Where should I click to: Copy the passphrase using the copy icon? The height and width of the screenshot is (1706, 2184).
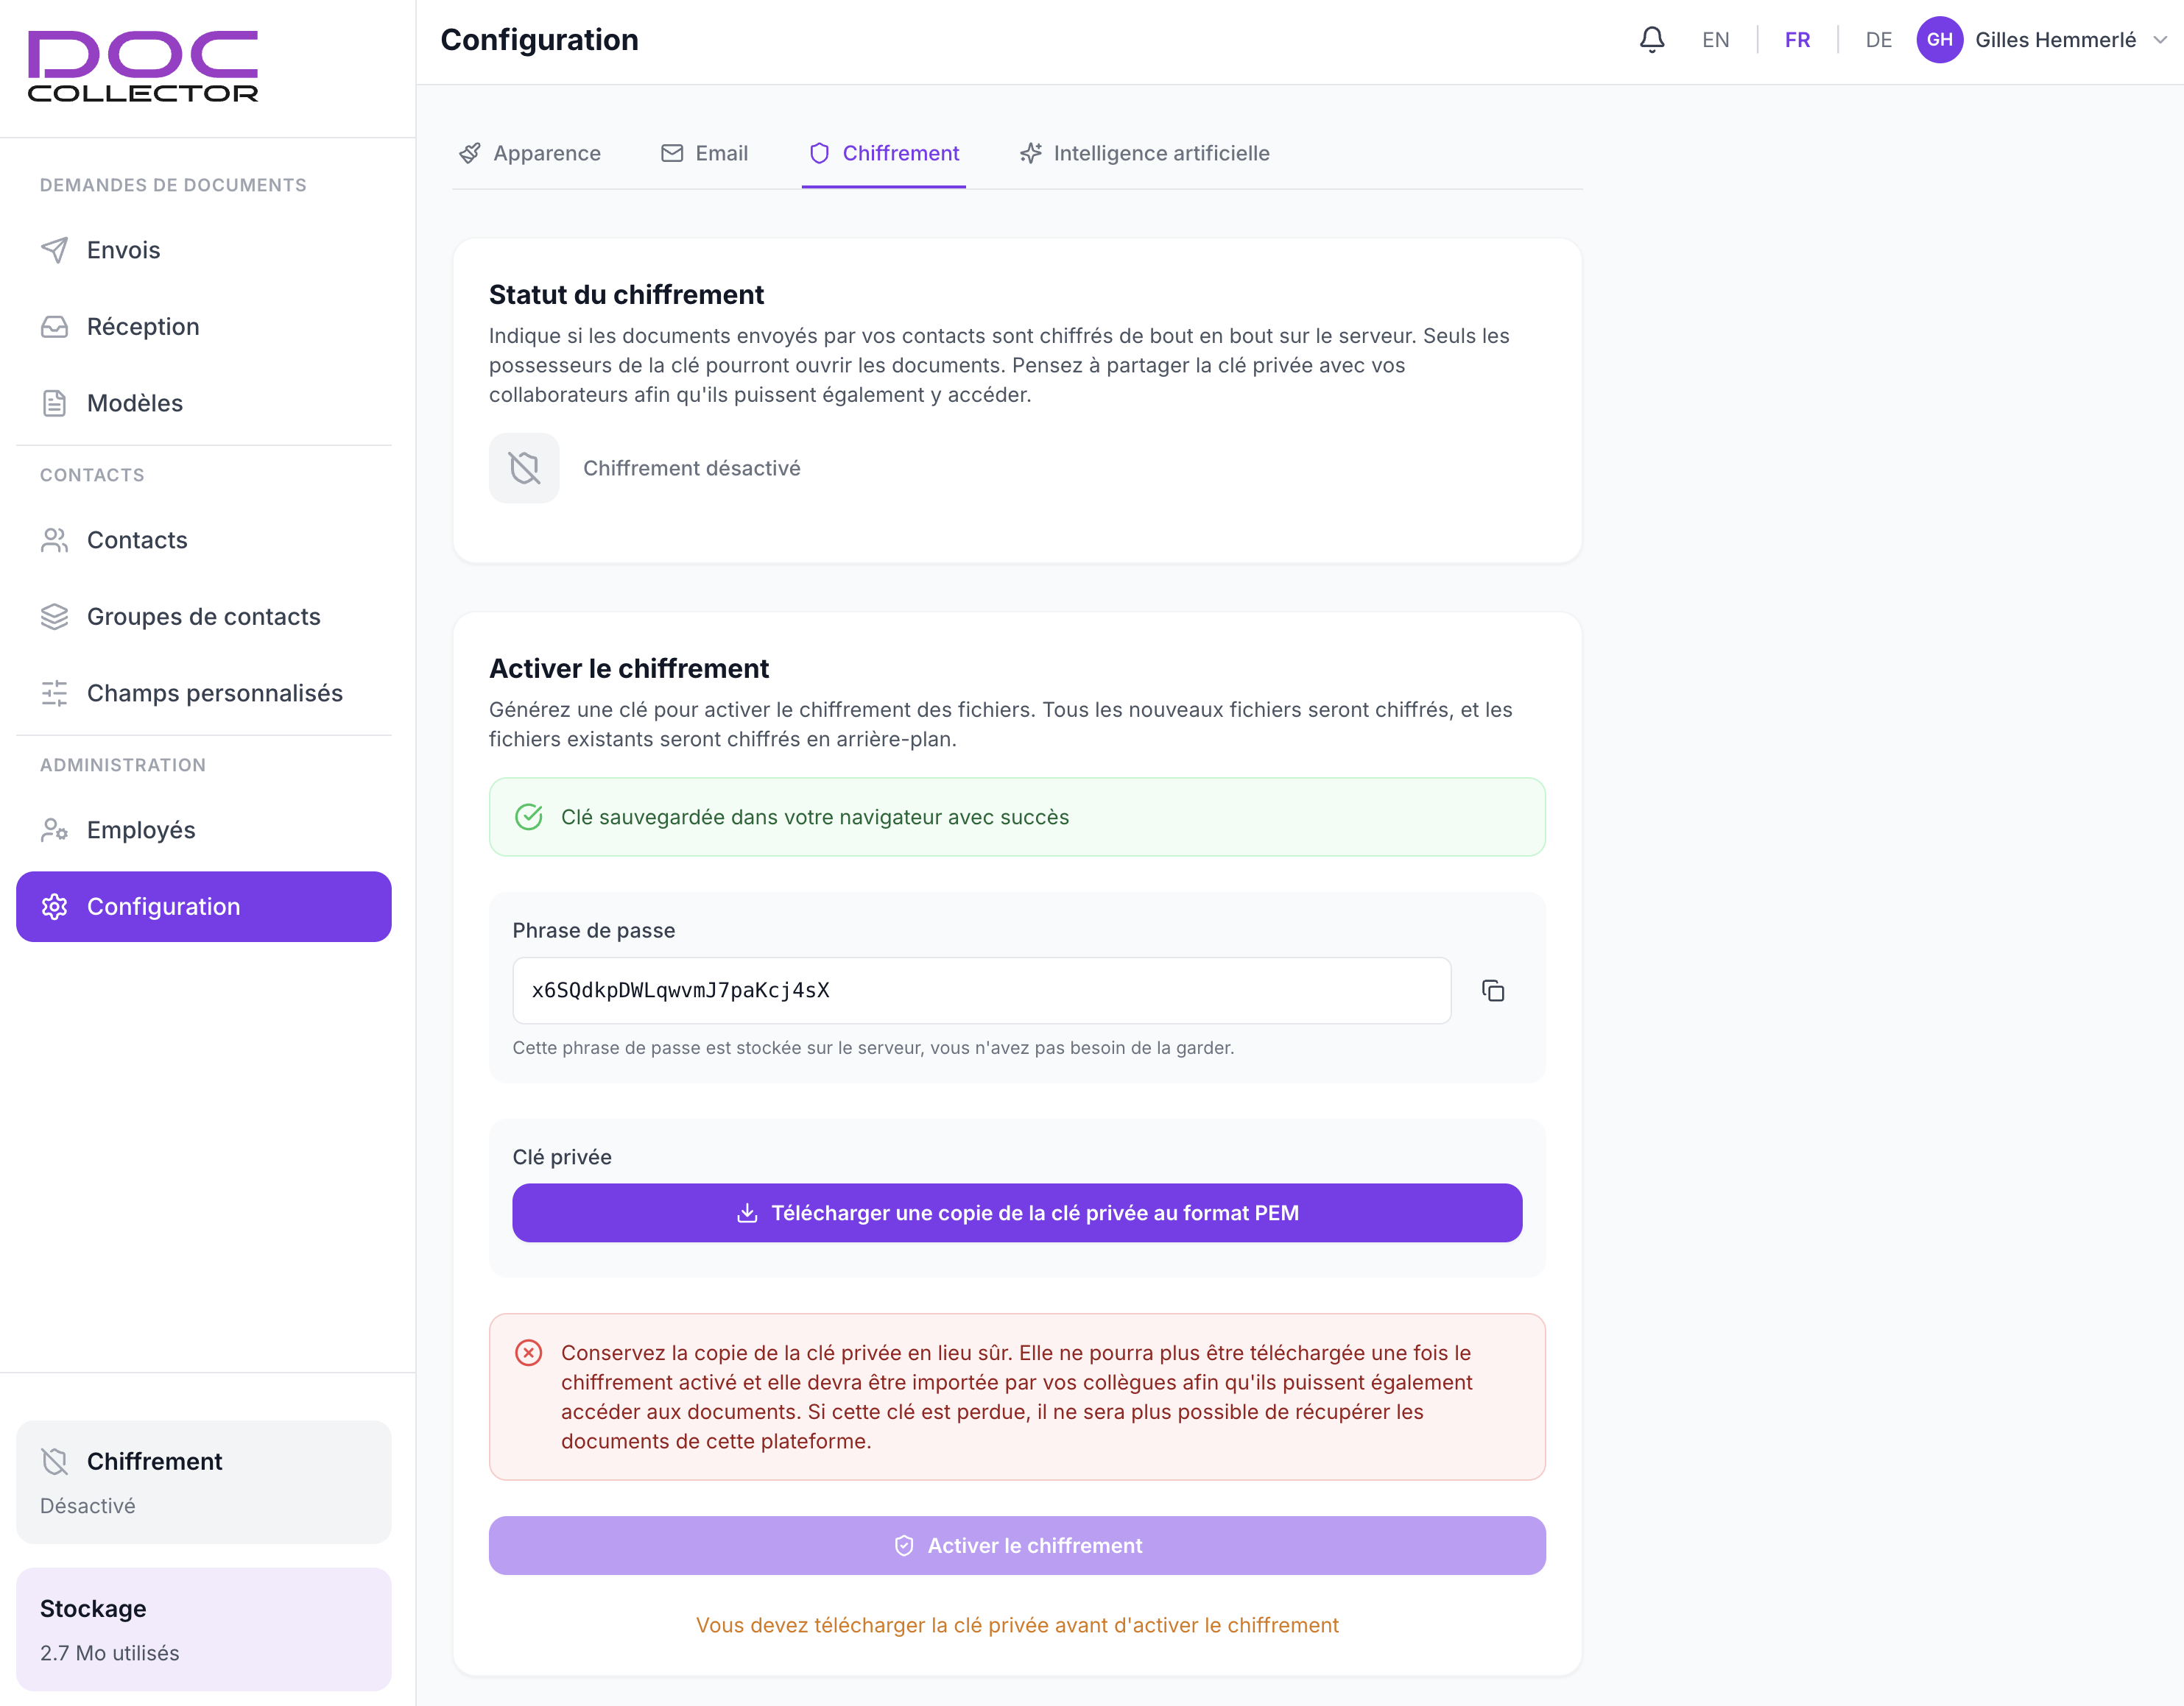coord(1494,991)
